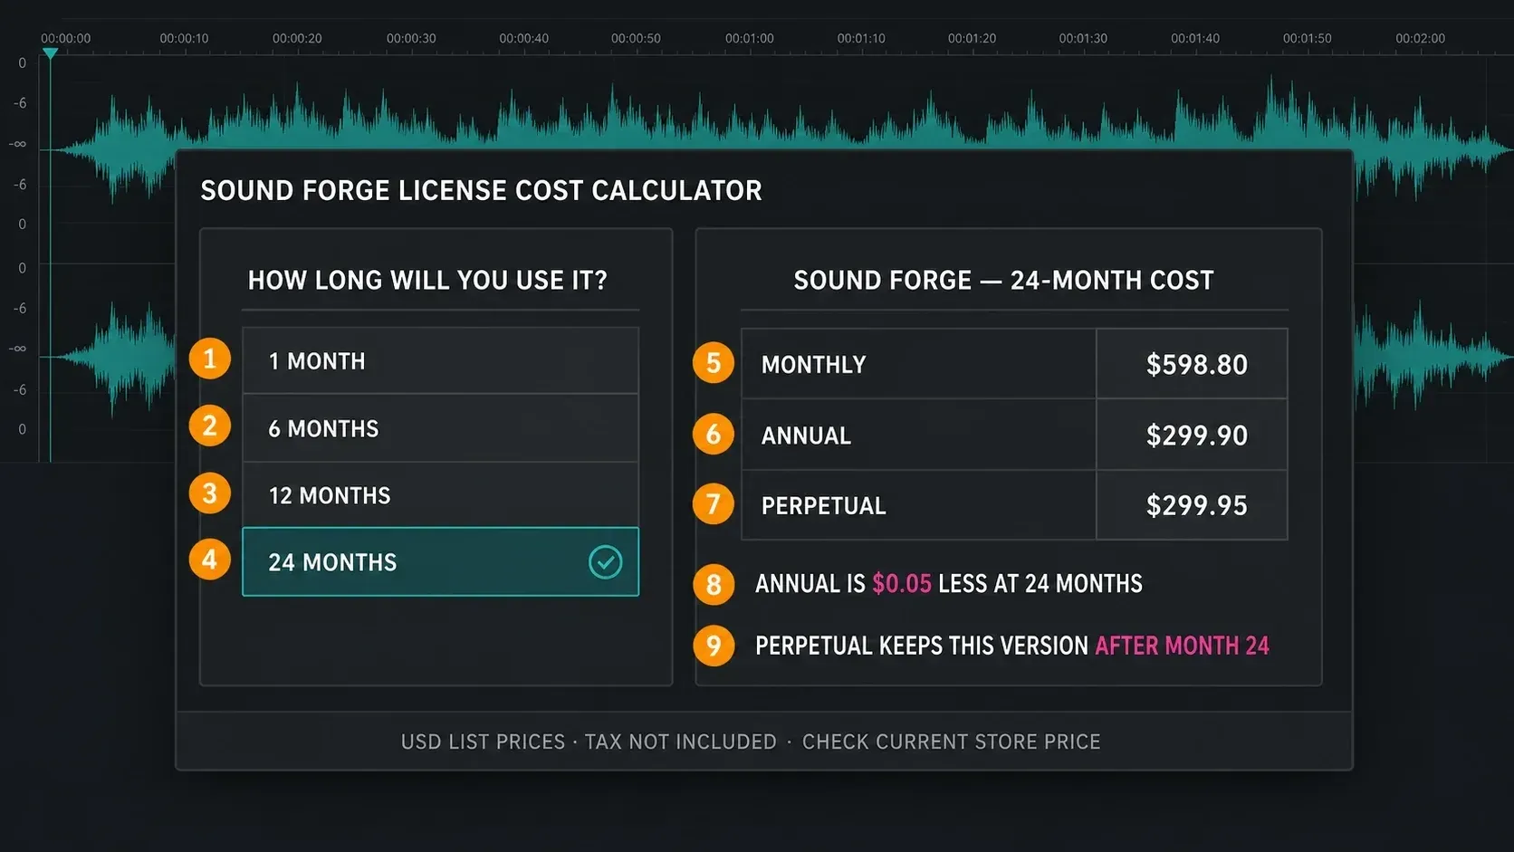
Task: Click the selected 24 MONTHS option
Action: click(440, 561)
